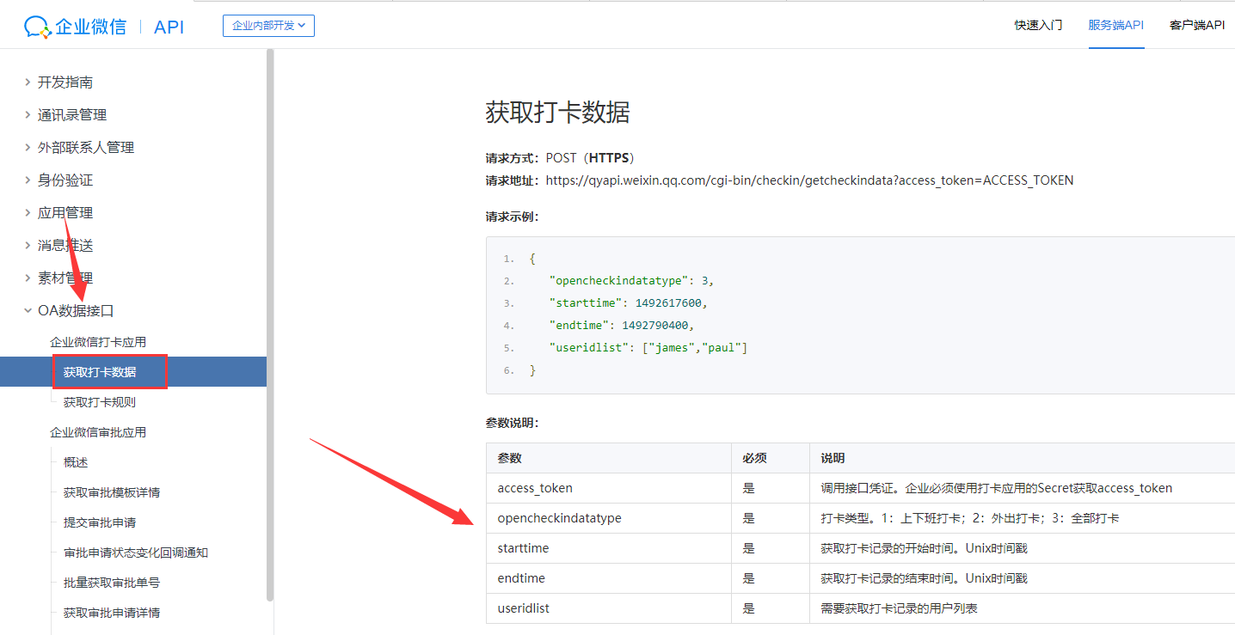Expand the 应用管理 section
Screen dimensions: 1235x635
point(65,213)
